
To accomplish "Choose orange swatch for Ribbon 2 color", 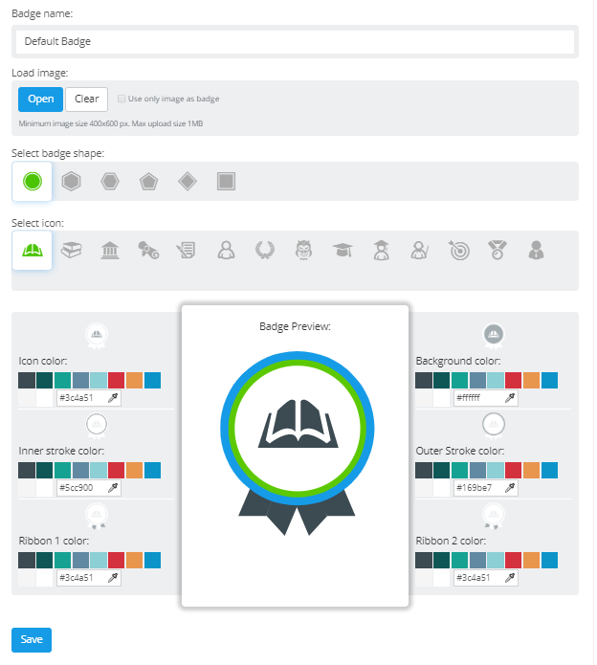I will [x=532, y=560].
